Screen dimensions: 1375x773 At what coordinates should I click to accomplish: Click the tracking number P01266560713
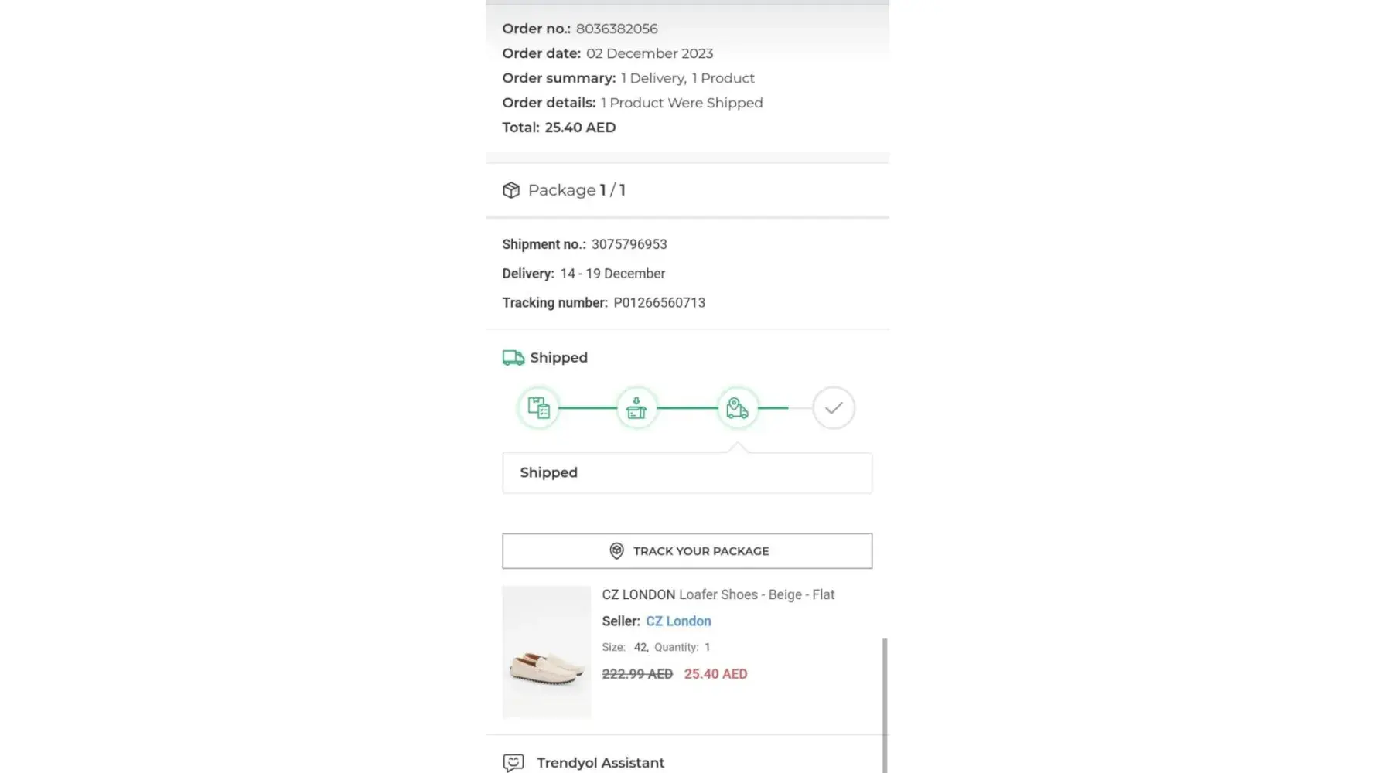tap(659, 303)
